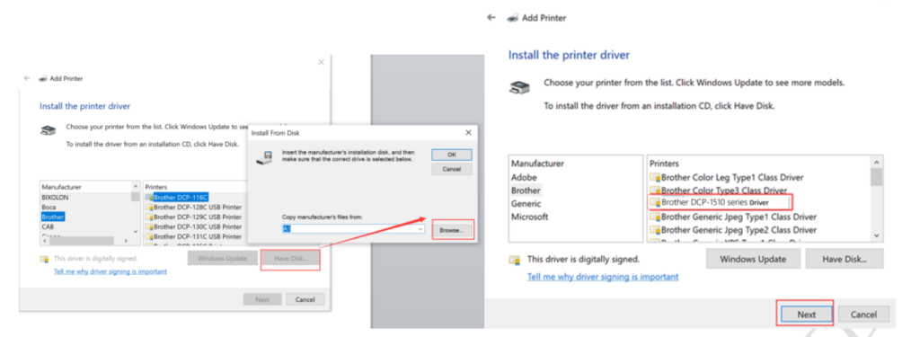Click scroll-down arrow of larger Printers list

click(877, 235)
